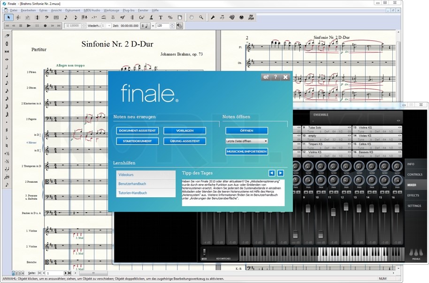Mute the Tuba Solo channel

(x=306, y=192)
